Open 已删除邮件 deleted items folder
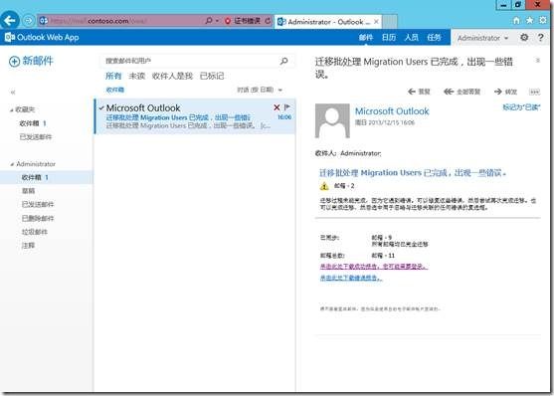This screenshot has width=554, height=396. pos(38,218)
